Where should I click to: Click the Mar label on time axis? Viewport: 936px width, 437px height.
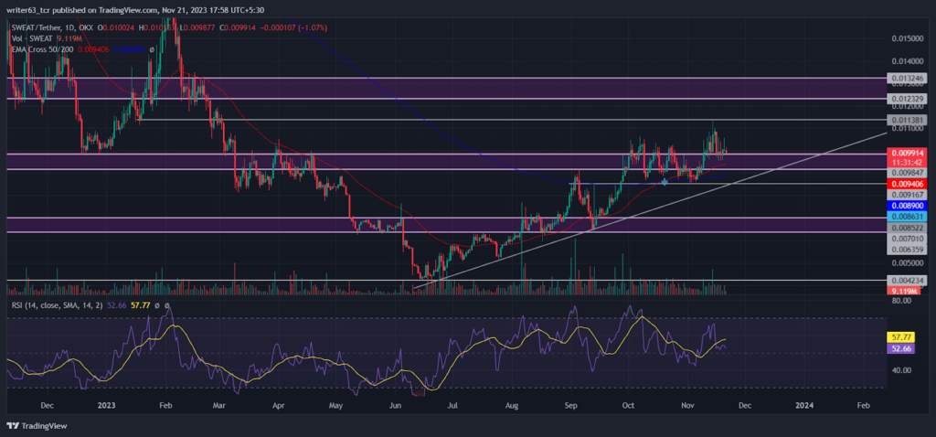219,405
